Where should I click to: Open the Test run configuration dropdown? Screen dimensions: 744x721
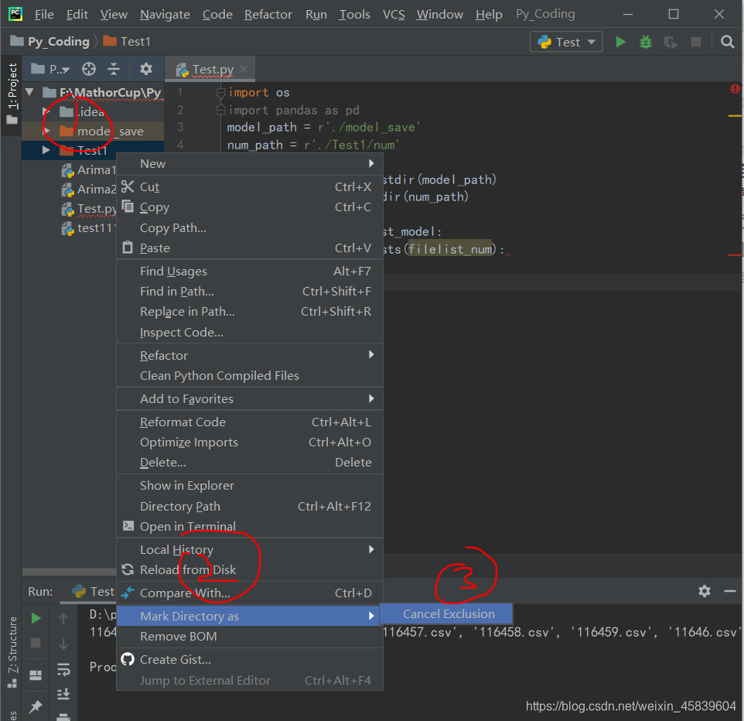tap(566, 43)
